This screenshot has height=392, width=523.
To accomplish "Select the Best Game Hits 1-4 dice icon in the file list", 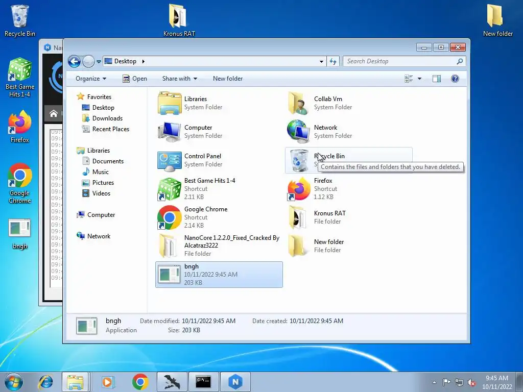I will (170, 189).
